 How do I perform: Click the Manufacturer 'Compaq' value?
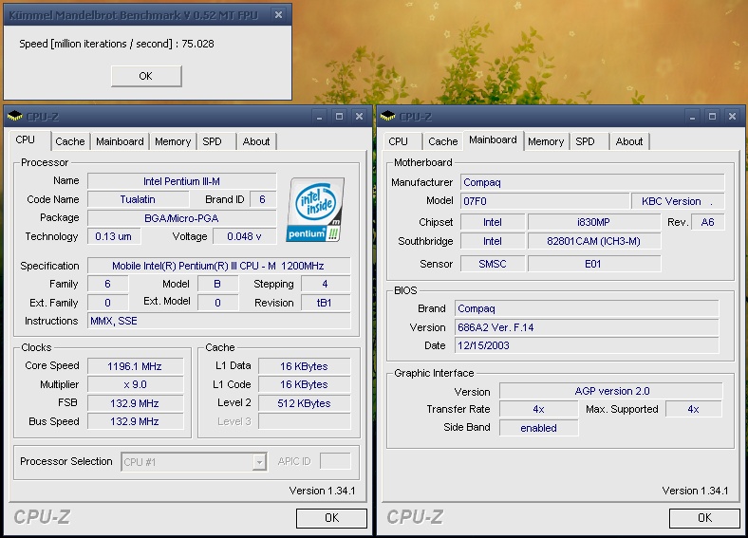tap(592, 182)
